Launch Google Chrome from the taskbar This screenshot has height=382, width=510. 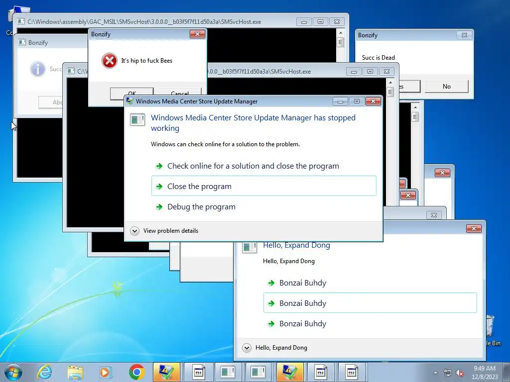[136, 372]
